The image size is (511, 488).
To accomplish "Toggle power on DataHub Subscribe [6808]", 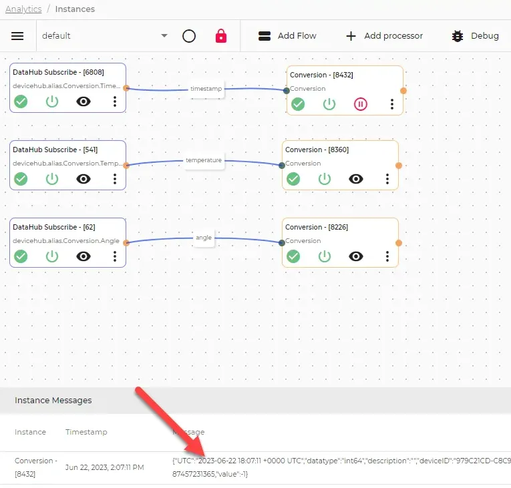I will coord(52,101).
